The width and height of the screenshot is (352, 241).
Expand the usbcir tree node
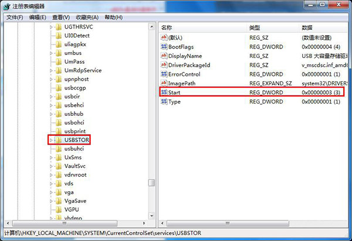tap(51, 97)
